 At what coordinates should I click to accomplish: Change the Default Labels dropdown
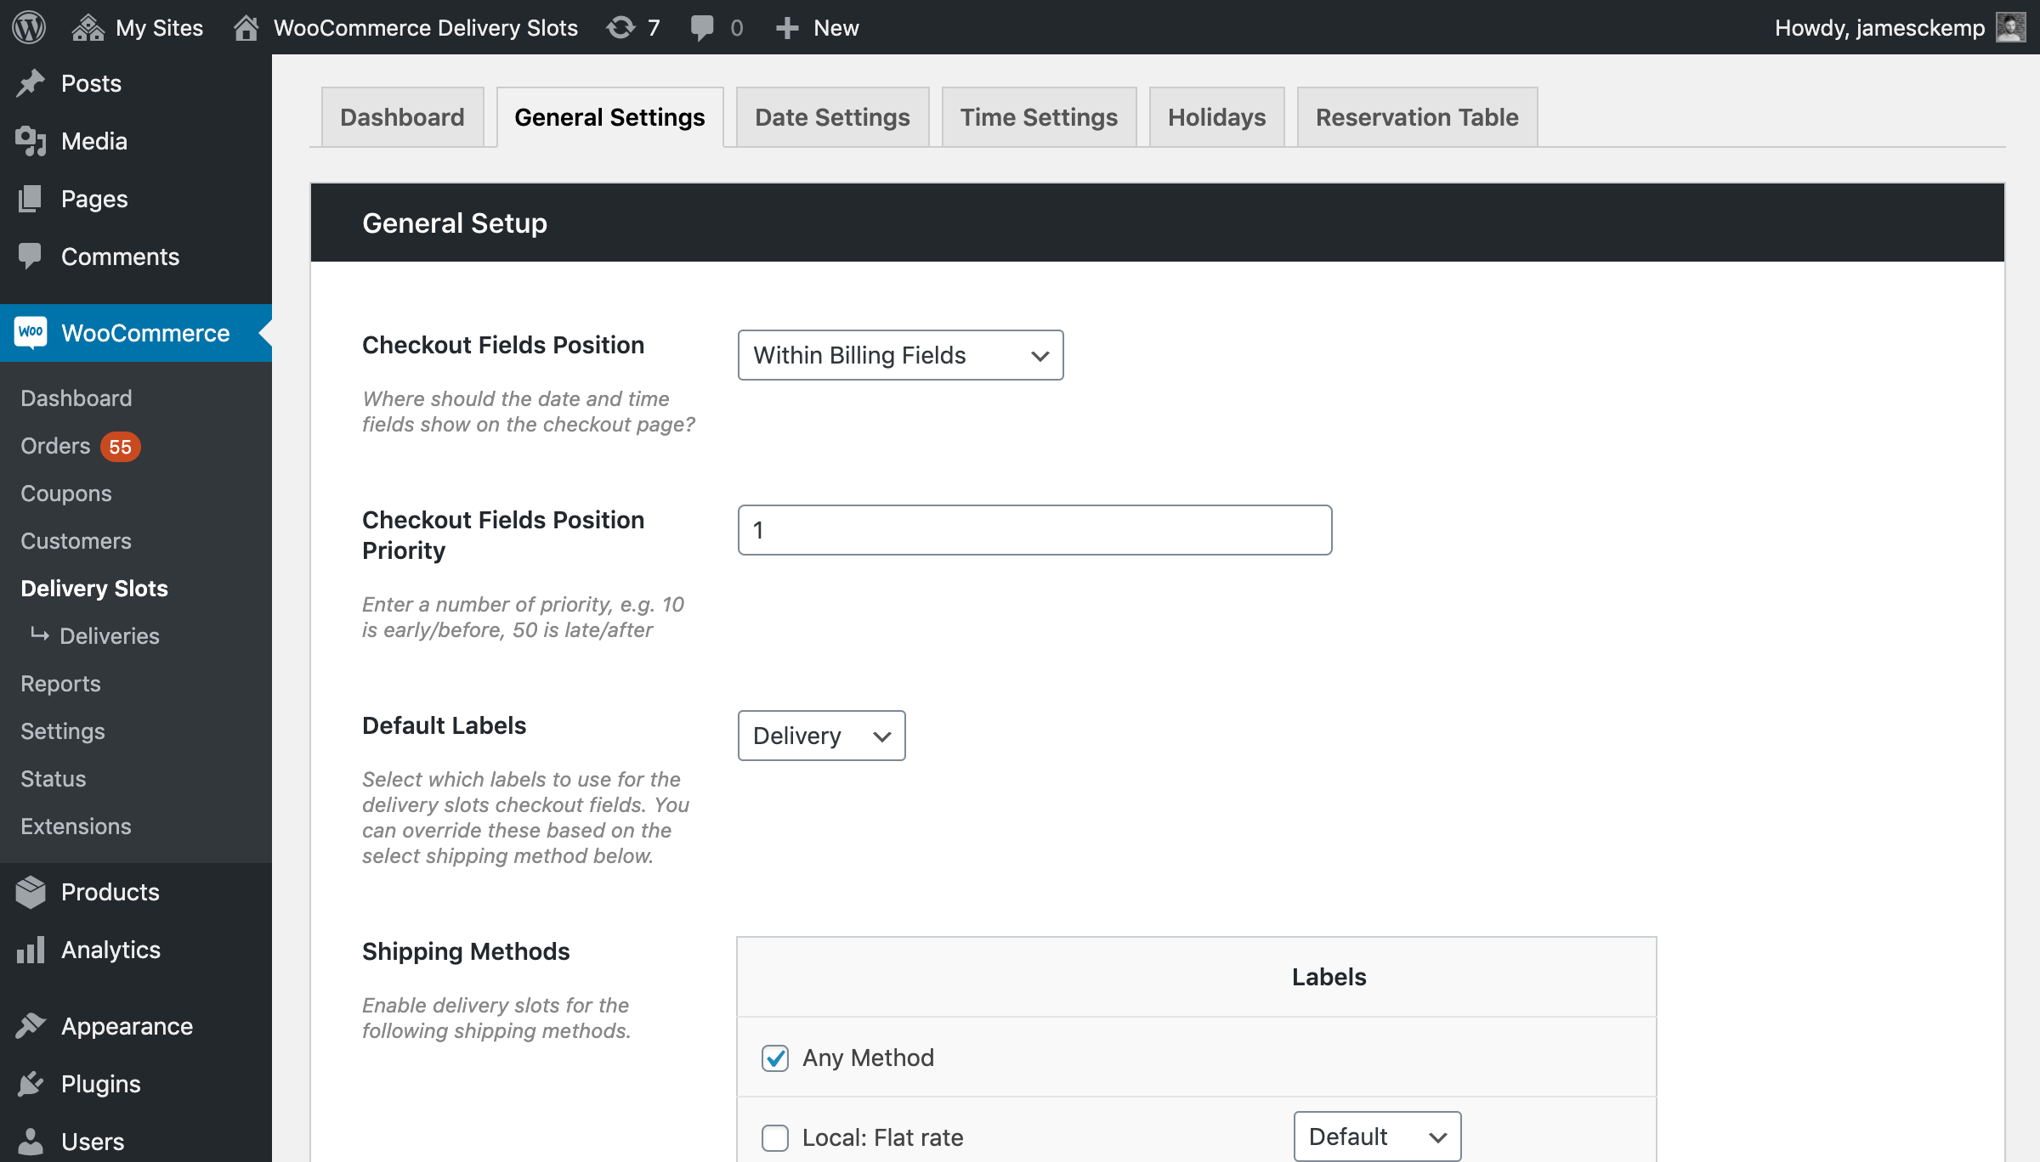click(x=819, y=736)
